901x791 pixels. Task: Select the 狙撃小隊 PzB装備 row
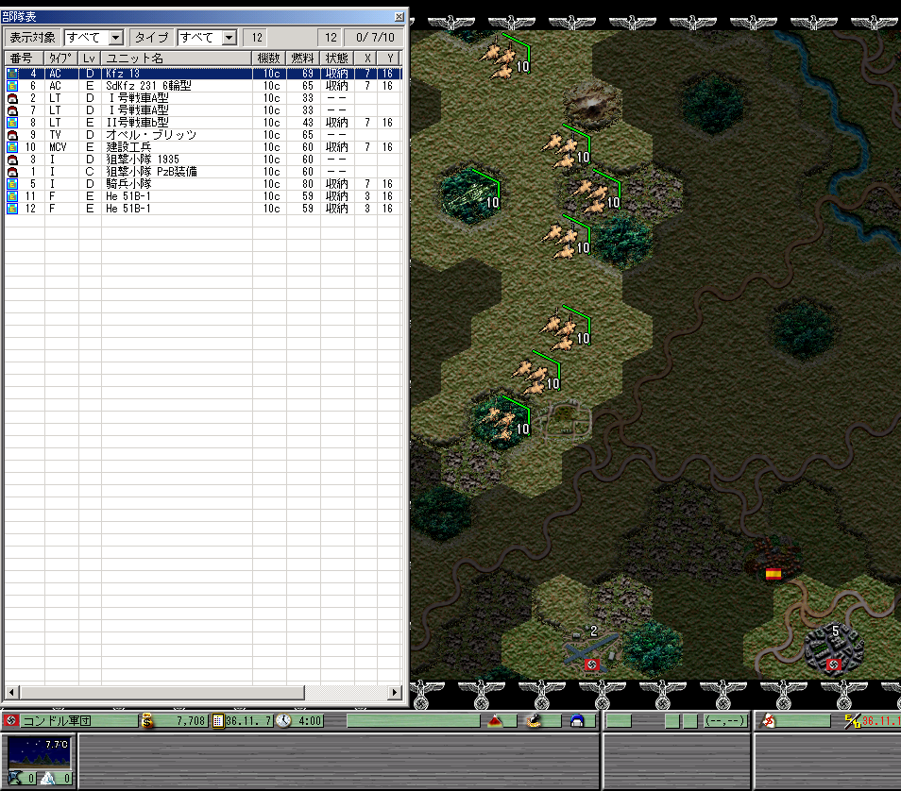coord(203,172)
